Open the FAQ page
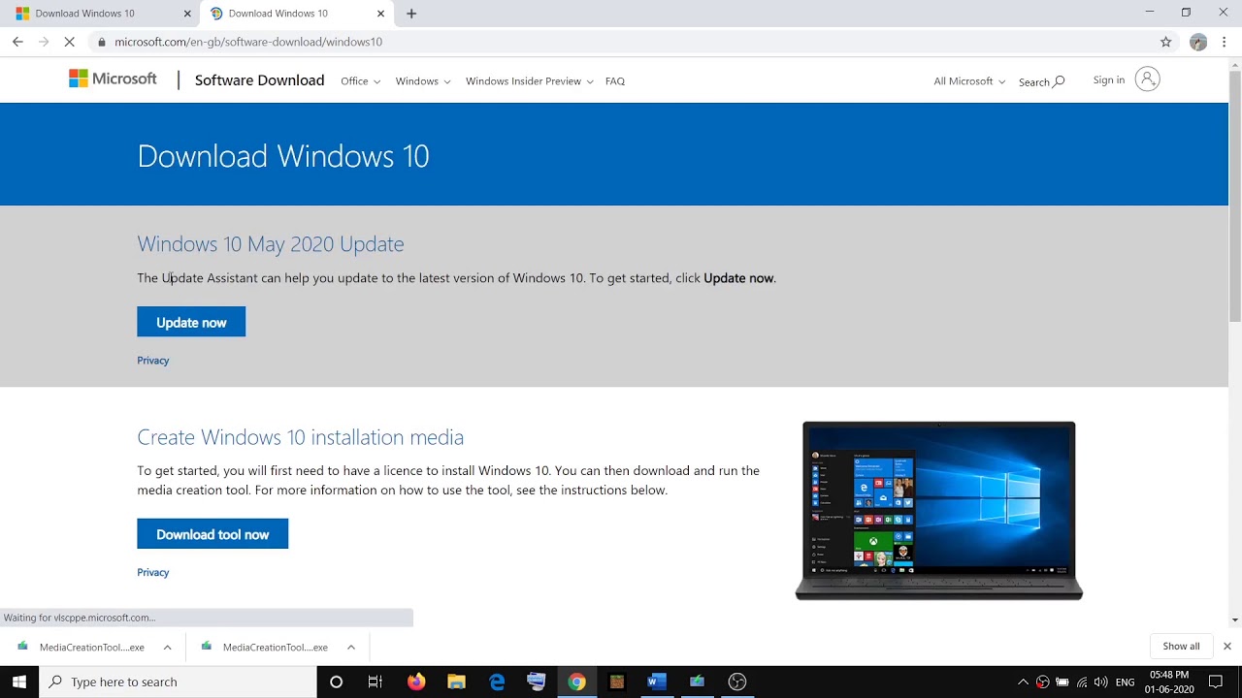 click(x=615, y=81)
